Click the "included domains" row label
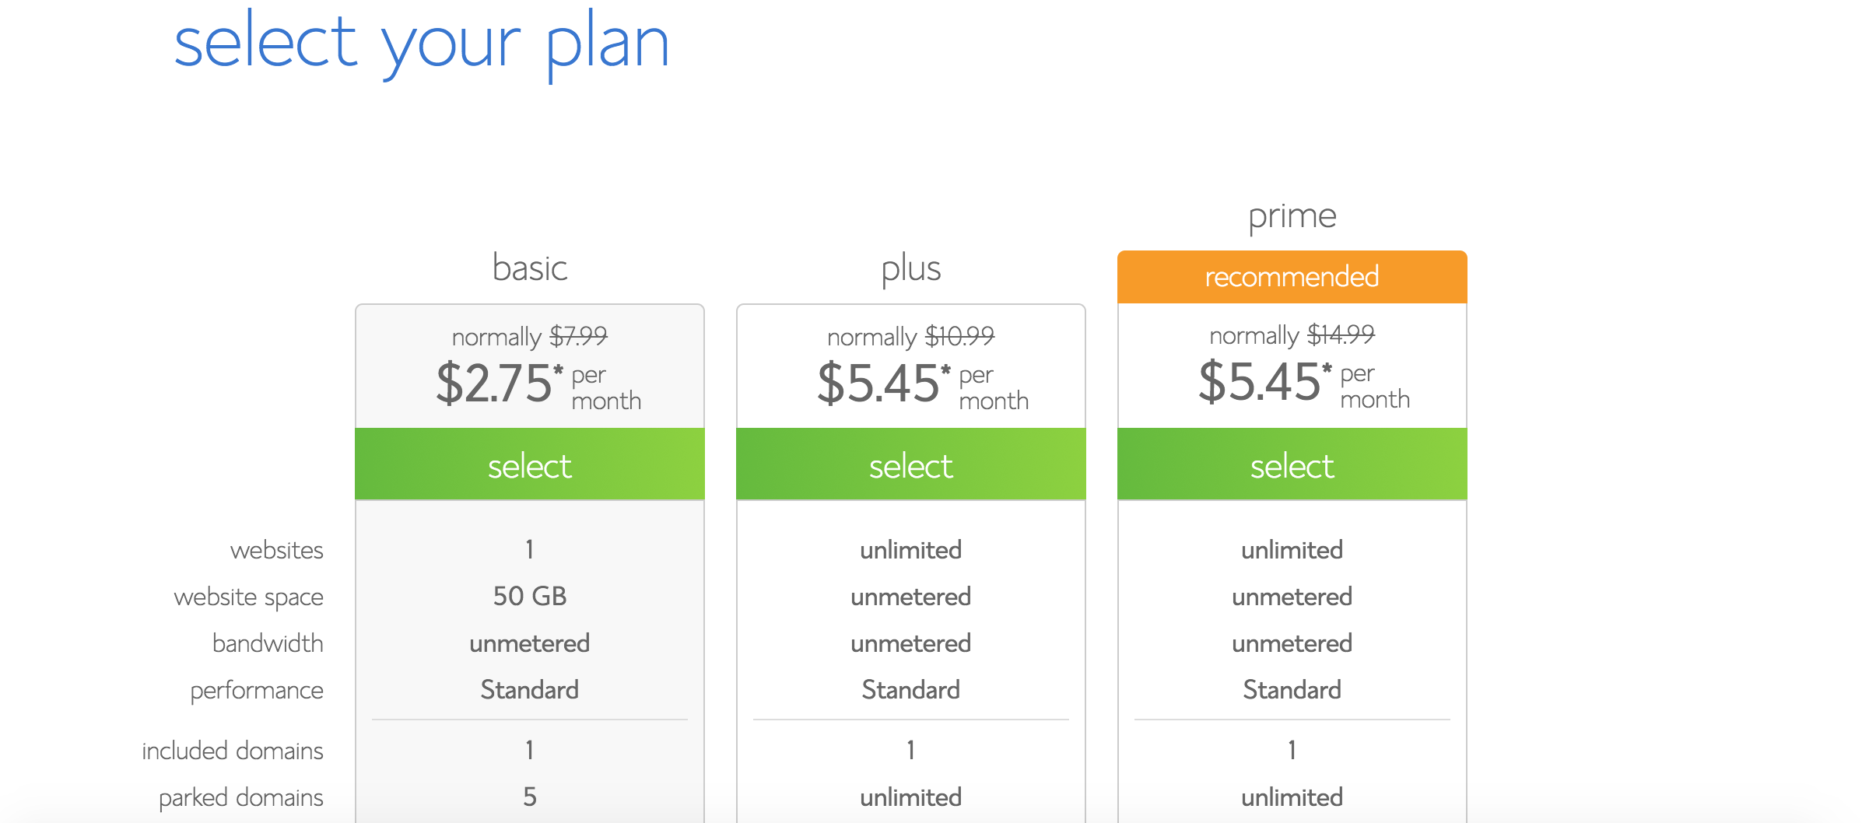The width and height of the screenshot is (1869, 823). coord(232,751)
